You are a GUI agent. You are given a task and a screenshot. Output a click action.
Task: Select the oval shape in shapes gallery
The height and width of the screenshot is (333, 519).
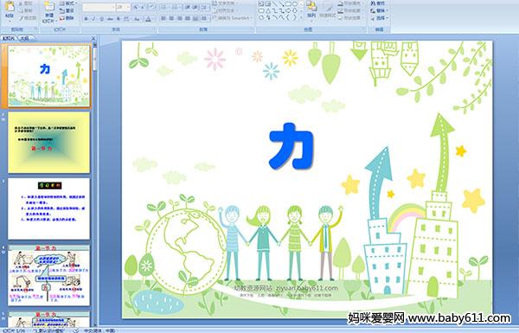click(x=295, y=4)
